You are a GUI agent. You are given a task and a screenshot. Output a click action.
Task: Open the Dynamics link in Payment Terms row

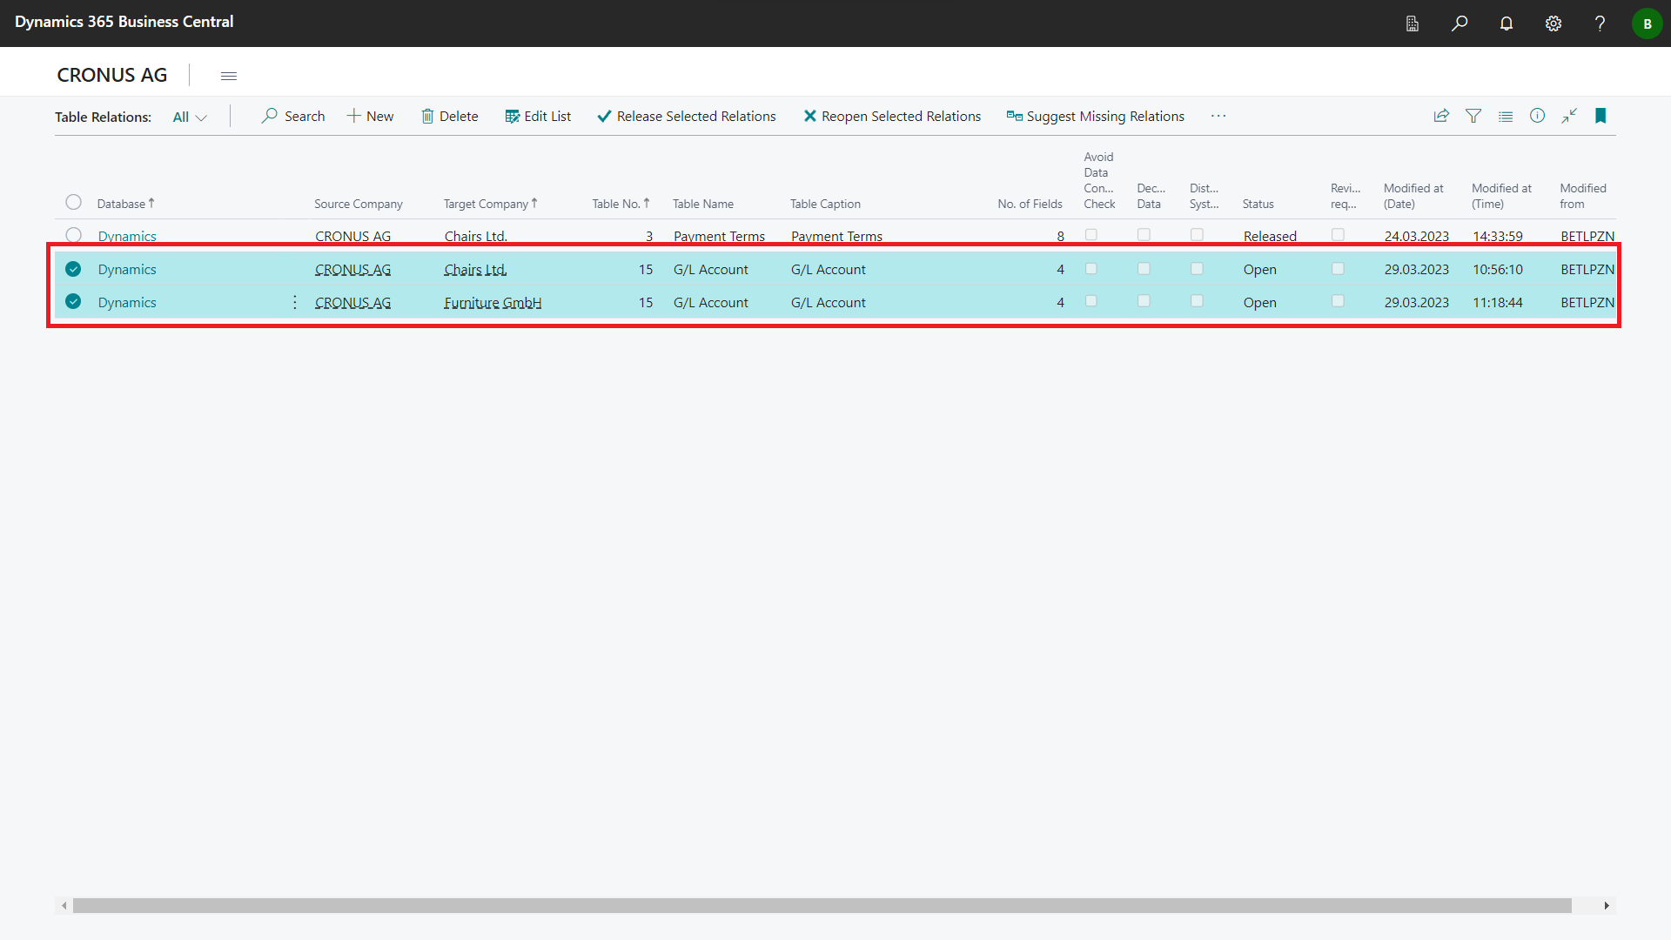click(x=127, y=236)
